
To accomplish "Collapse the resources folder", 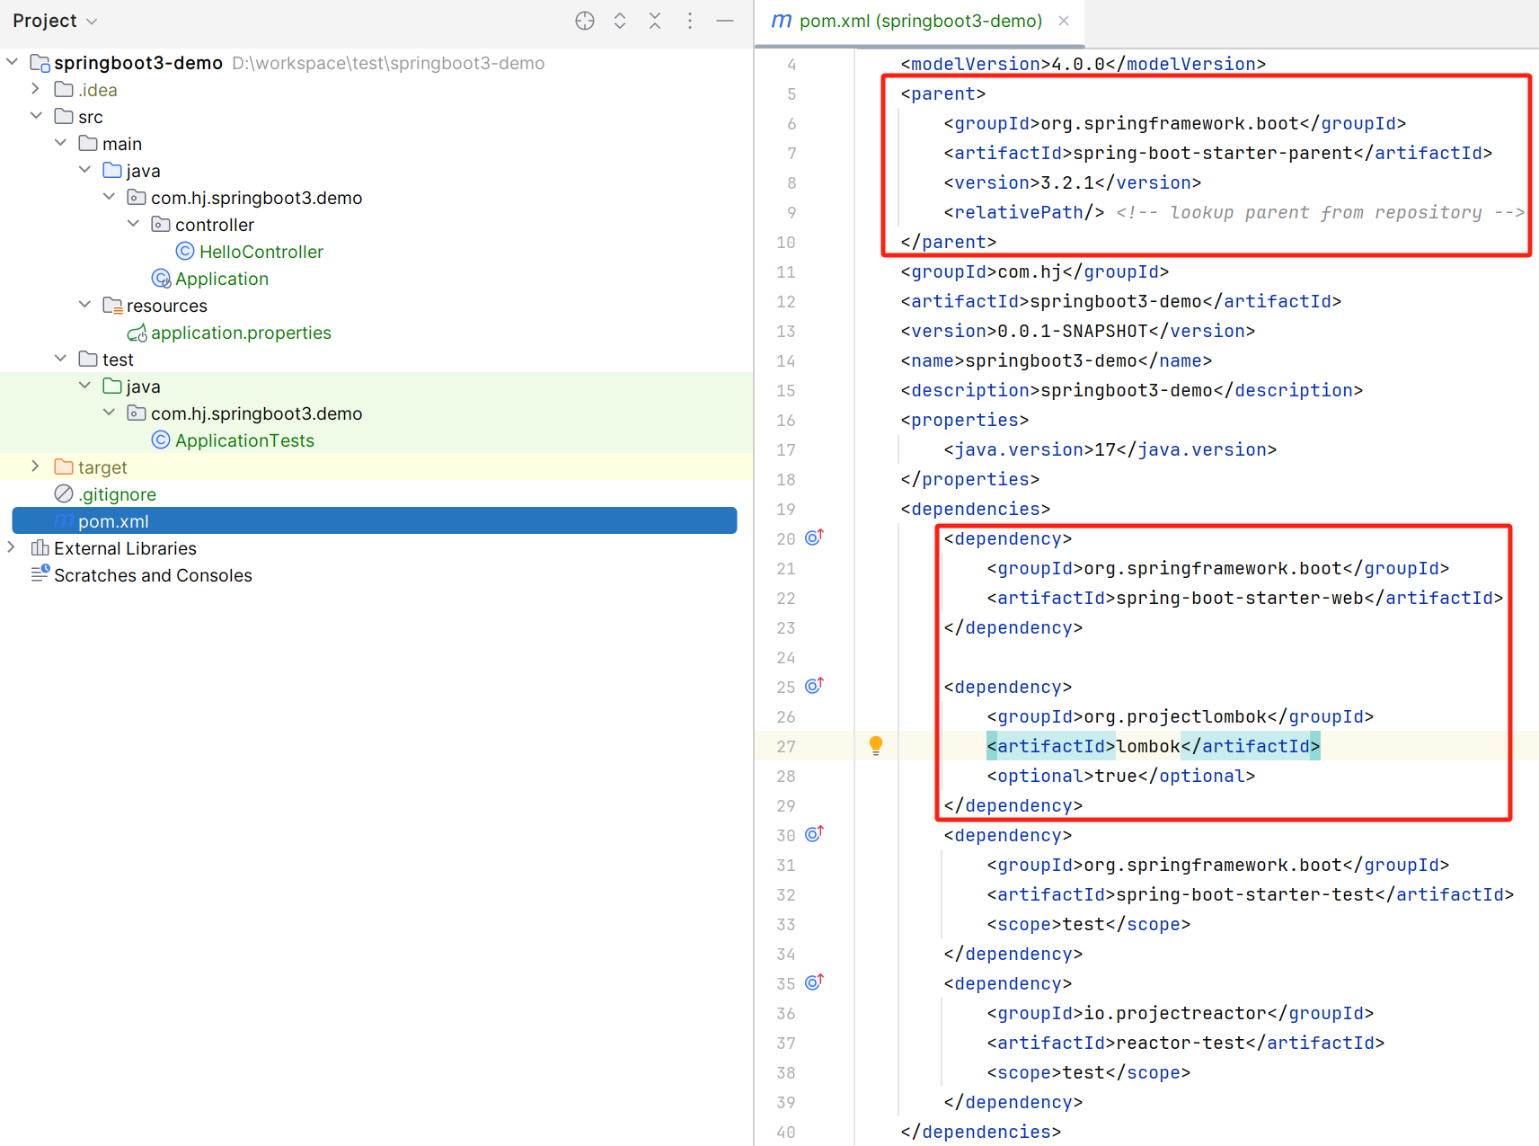I will click(x=84, y=305).
